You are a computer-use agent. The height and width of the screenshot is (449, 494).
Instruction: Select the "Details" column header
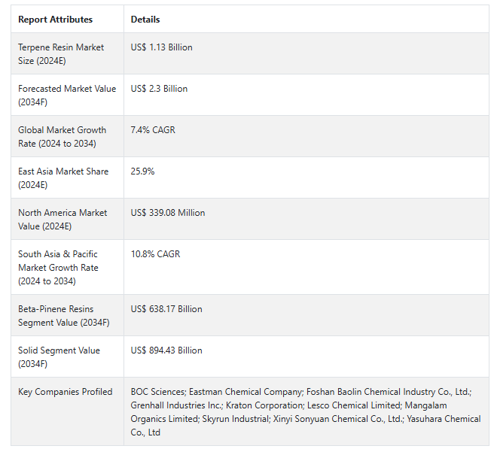[145, 20]
